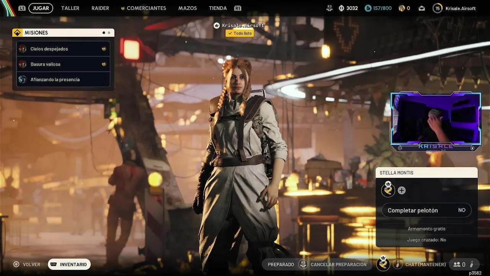Click the Todo listo ready badge
Image resolution: width=490 pixels, height=276 pixels.
click(240, 33)
